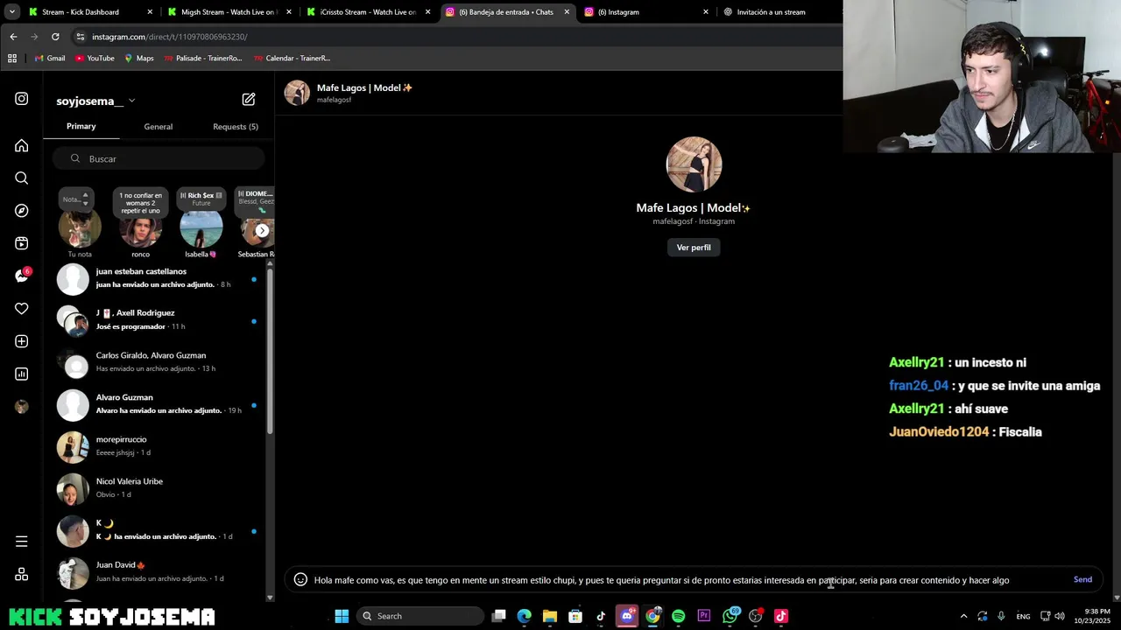Go to Instagram Home icon

pyautogui.click(x=21, y=145)
